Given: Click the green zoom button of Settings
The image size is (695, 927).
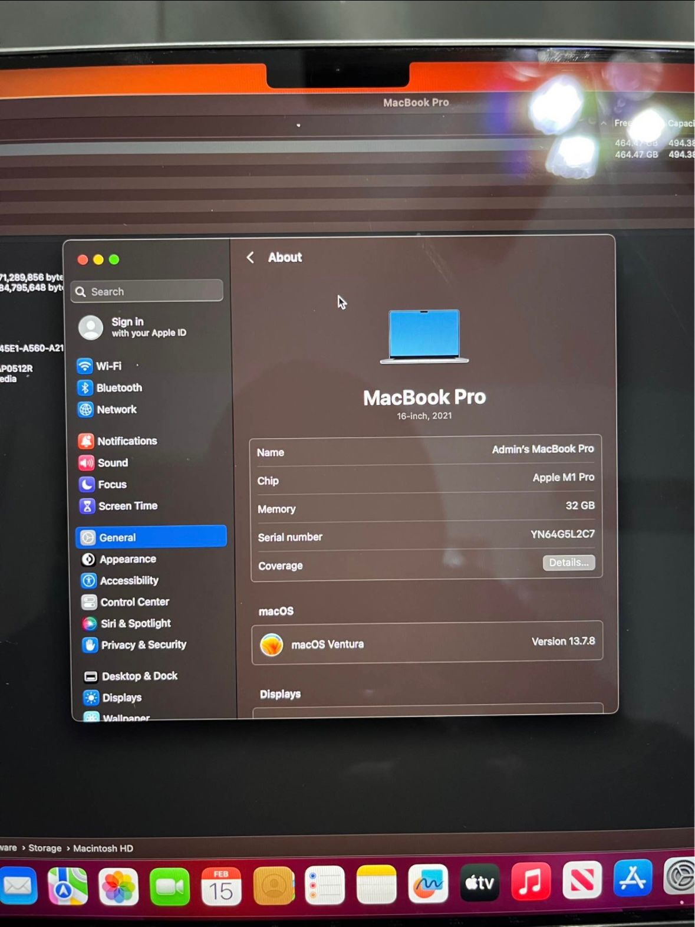Looking at the screenshot, I should 114,259.
